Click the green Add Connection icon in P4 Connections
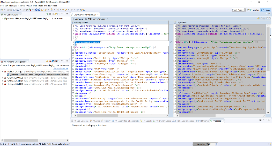Screen dimensions: 272x146 (x=47, y=14)
